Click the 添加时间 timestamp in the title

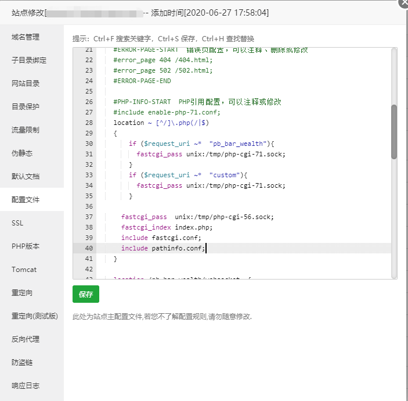[x=210, y=13]
